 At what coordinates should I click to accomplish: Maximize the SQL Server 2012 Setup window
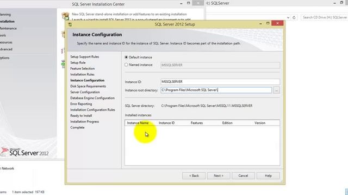(268, 23)
